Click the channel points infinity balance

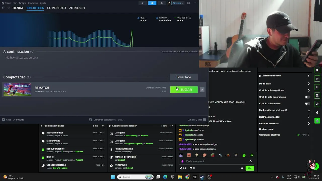point(183,168)
